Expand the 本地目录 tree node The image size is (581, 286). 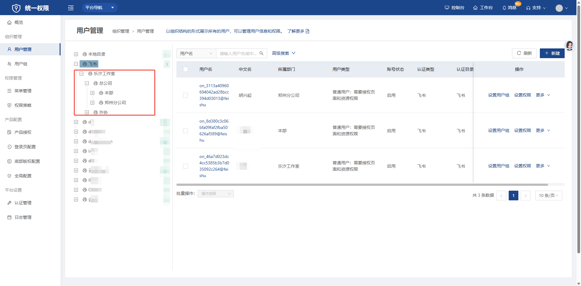(x=76, y=54)
